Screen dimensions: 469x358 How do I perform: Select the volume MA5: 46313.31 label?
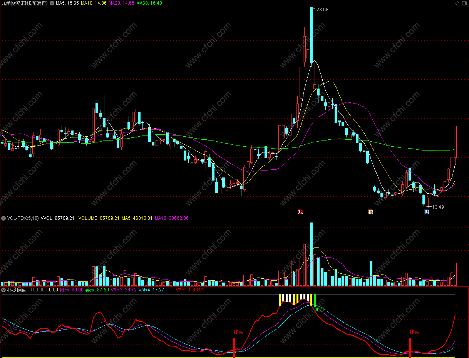point(137,218)
